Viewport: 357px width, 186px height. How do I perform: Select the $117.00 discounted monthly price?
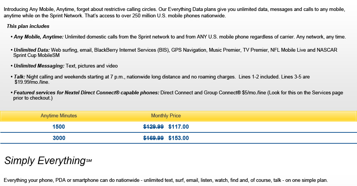click(179, 127)
